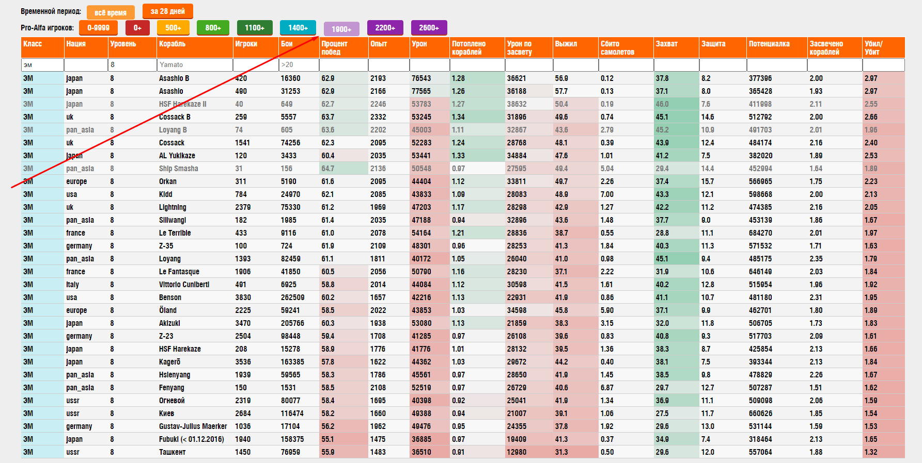Sort table by Убил/Убит column header
The width and height of the screenshot is (922, 463).
pyautogui.click(x=884, y=47)
